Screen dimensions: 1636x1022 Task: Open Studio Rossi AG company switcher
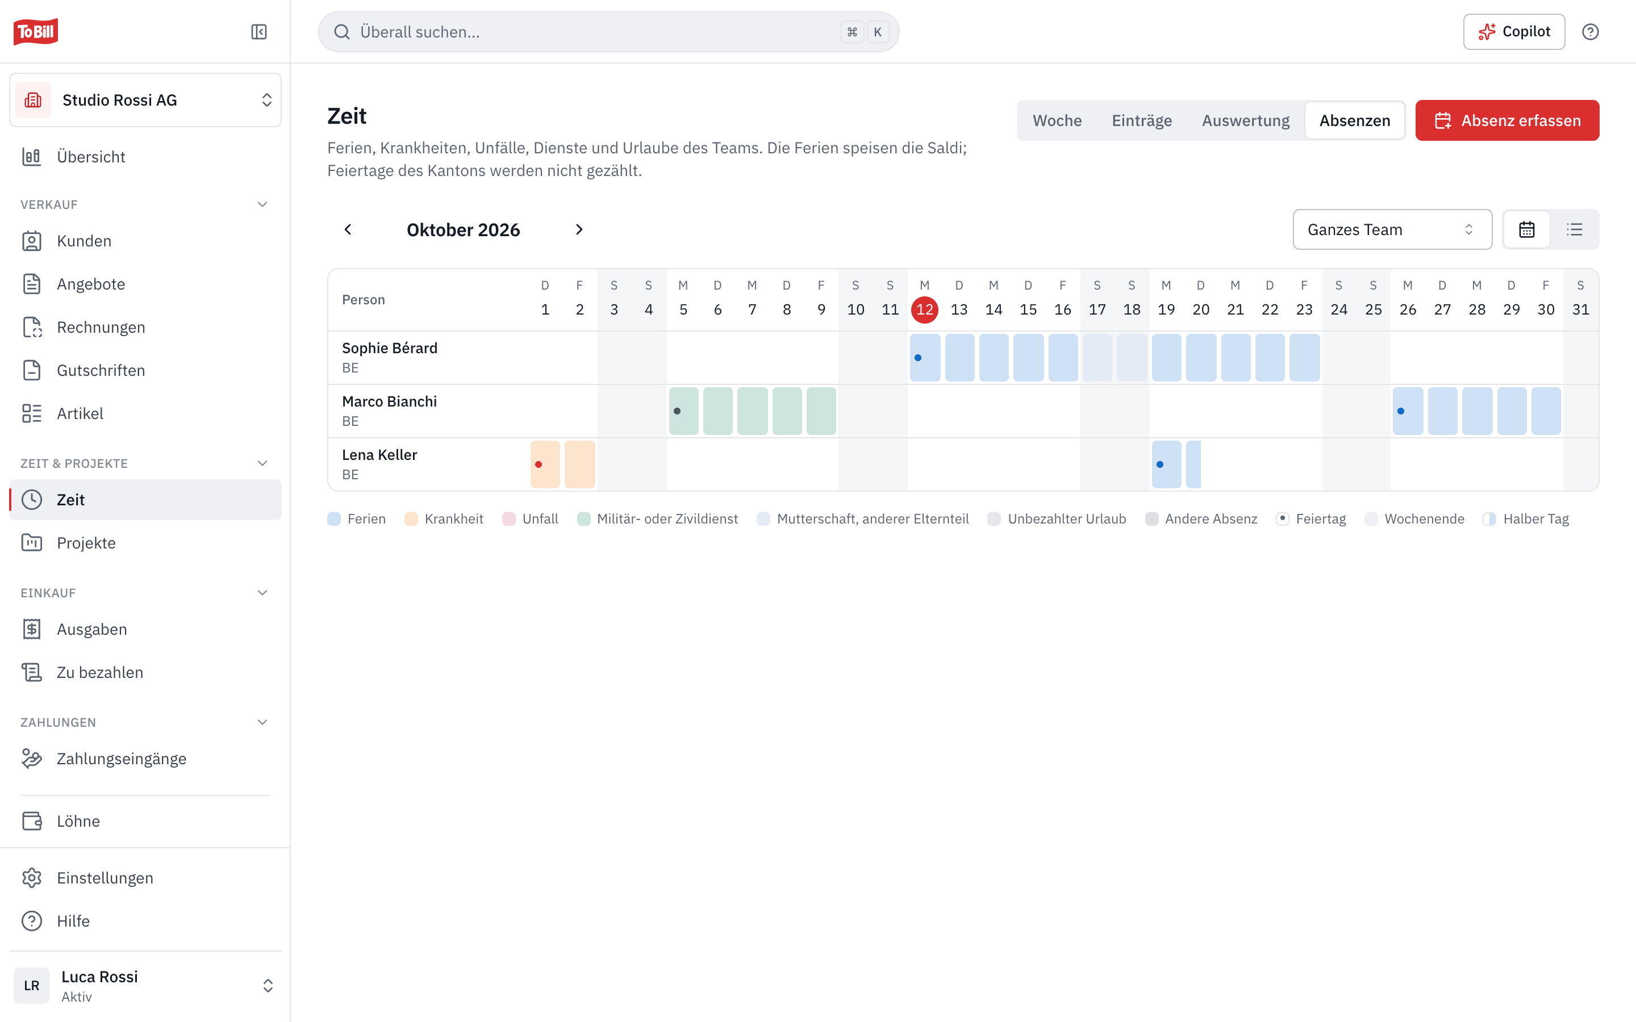point(145,100)
